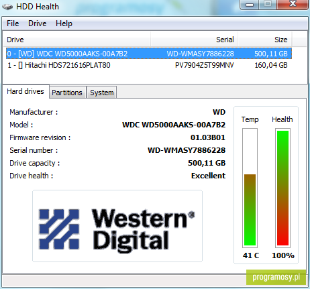Switch to the Hard drives tab
The width and height of the screenshot is (310, 289).
pos(25,91)
